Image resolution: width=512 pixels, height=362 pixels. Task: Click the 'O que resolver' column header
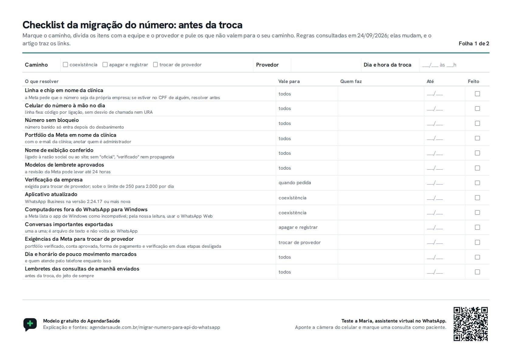point(42,81)
